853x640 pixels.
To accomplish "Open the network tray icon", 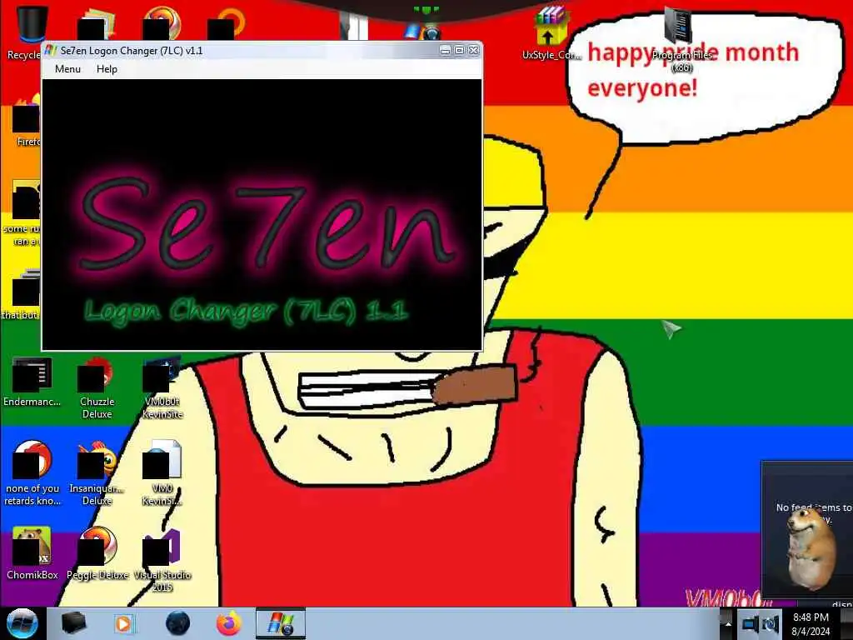I will [x=751, y=623].
